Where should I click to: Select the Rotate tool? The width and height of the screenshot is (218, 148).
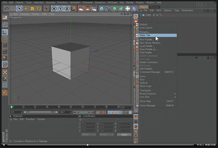tap(39, 9)
